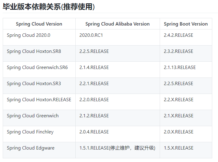This screenshot has width=218, height=162.
Task: Select the Spring Cloud Hoxton.RELEASE cell
Action: pyautogui.click(x=39, y=102)
